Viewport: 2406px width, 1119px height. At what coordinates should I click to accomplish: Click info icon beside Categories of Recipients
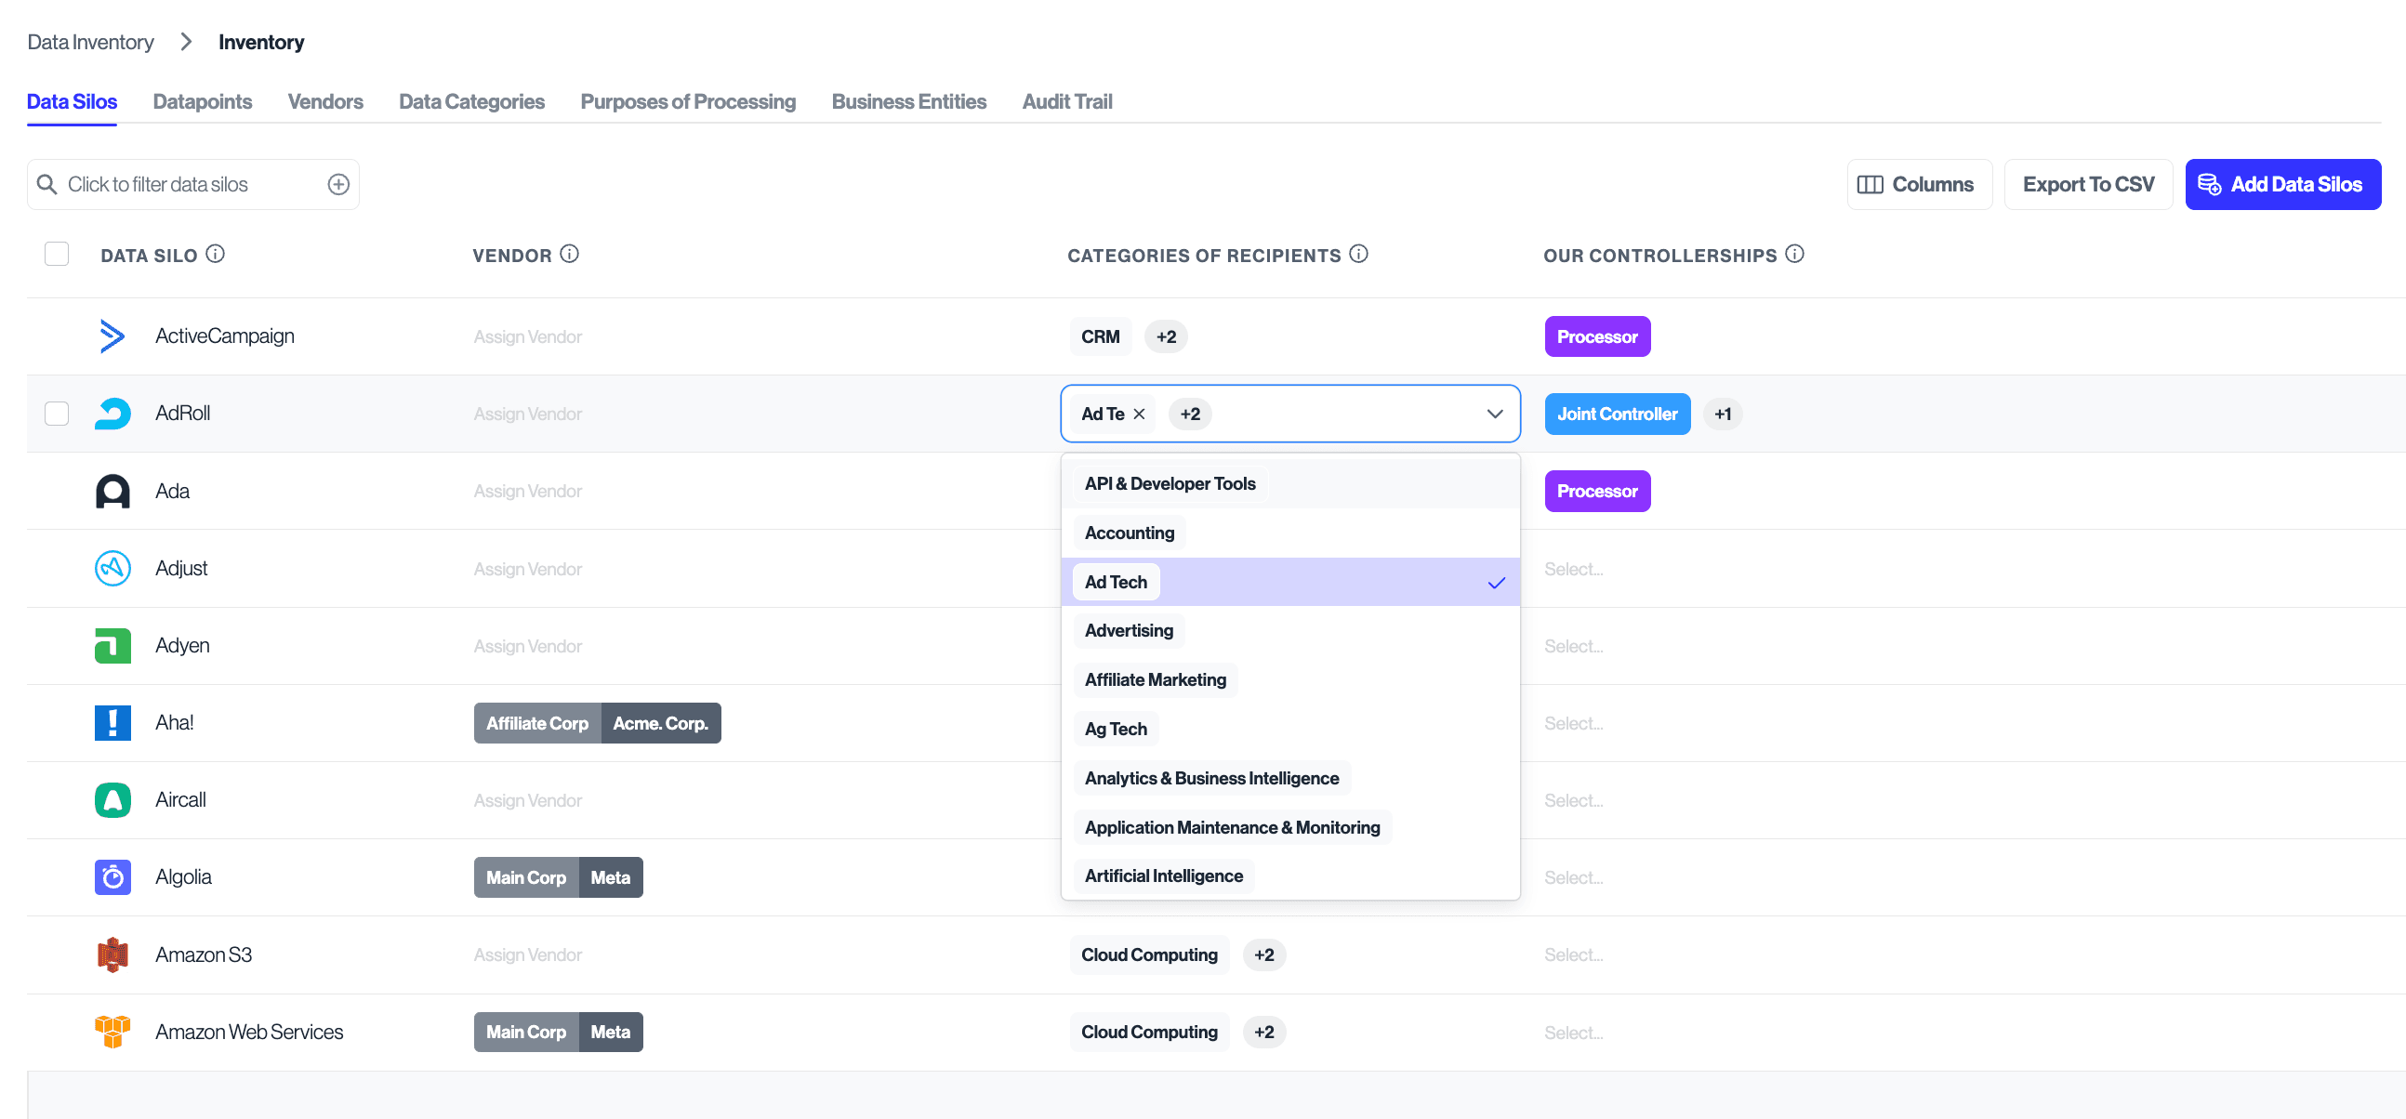point(1358,254)
